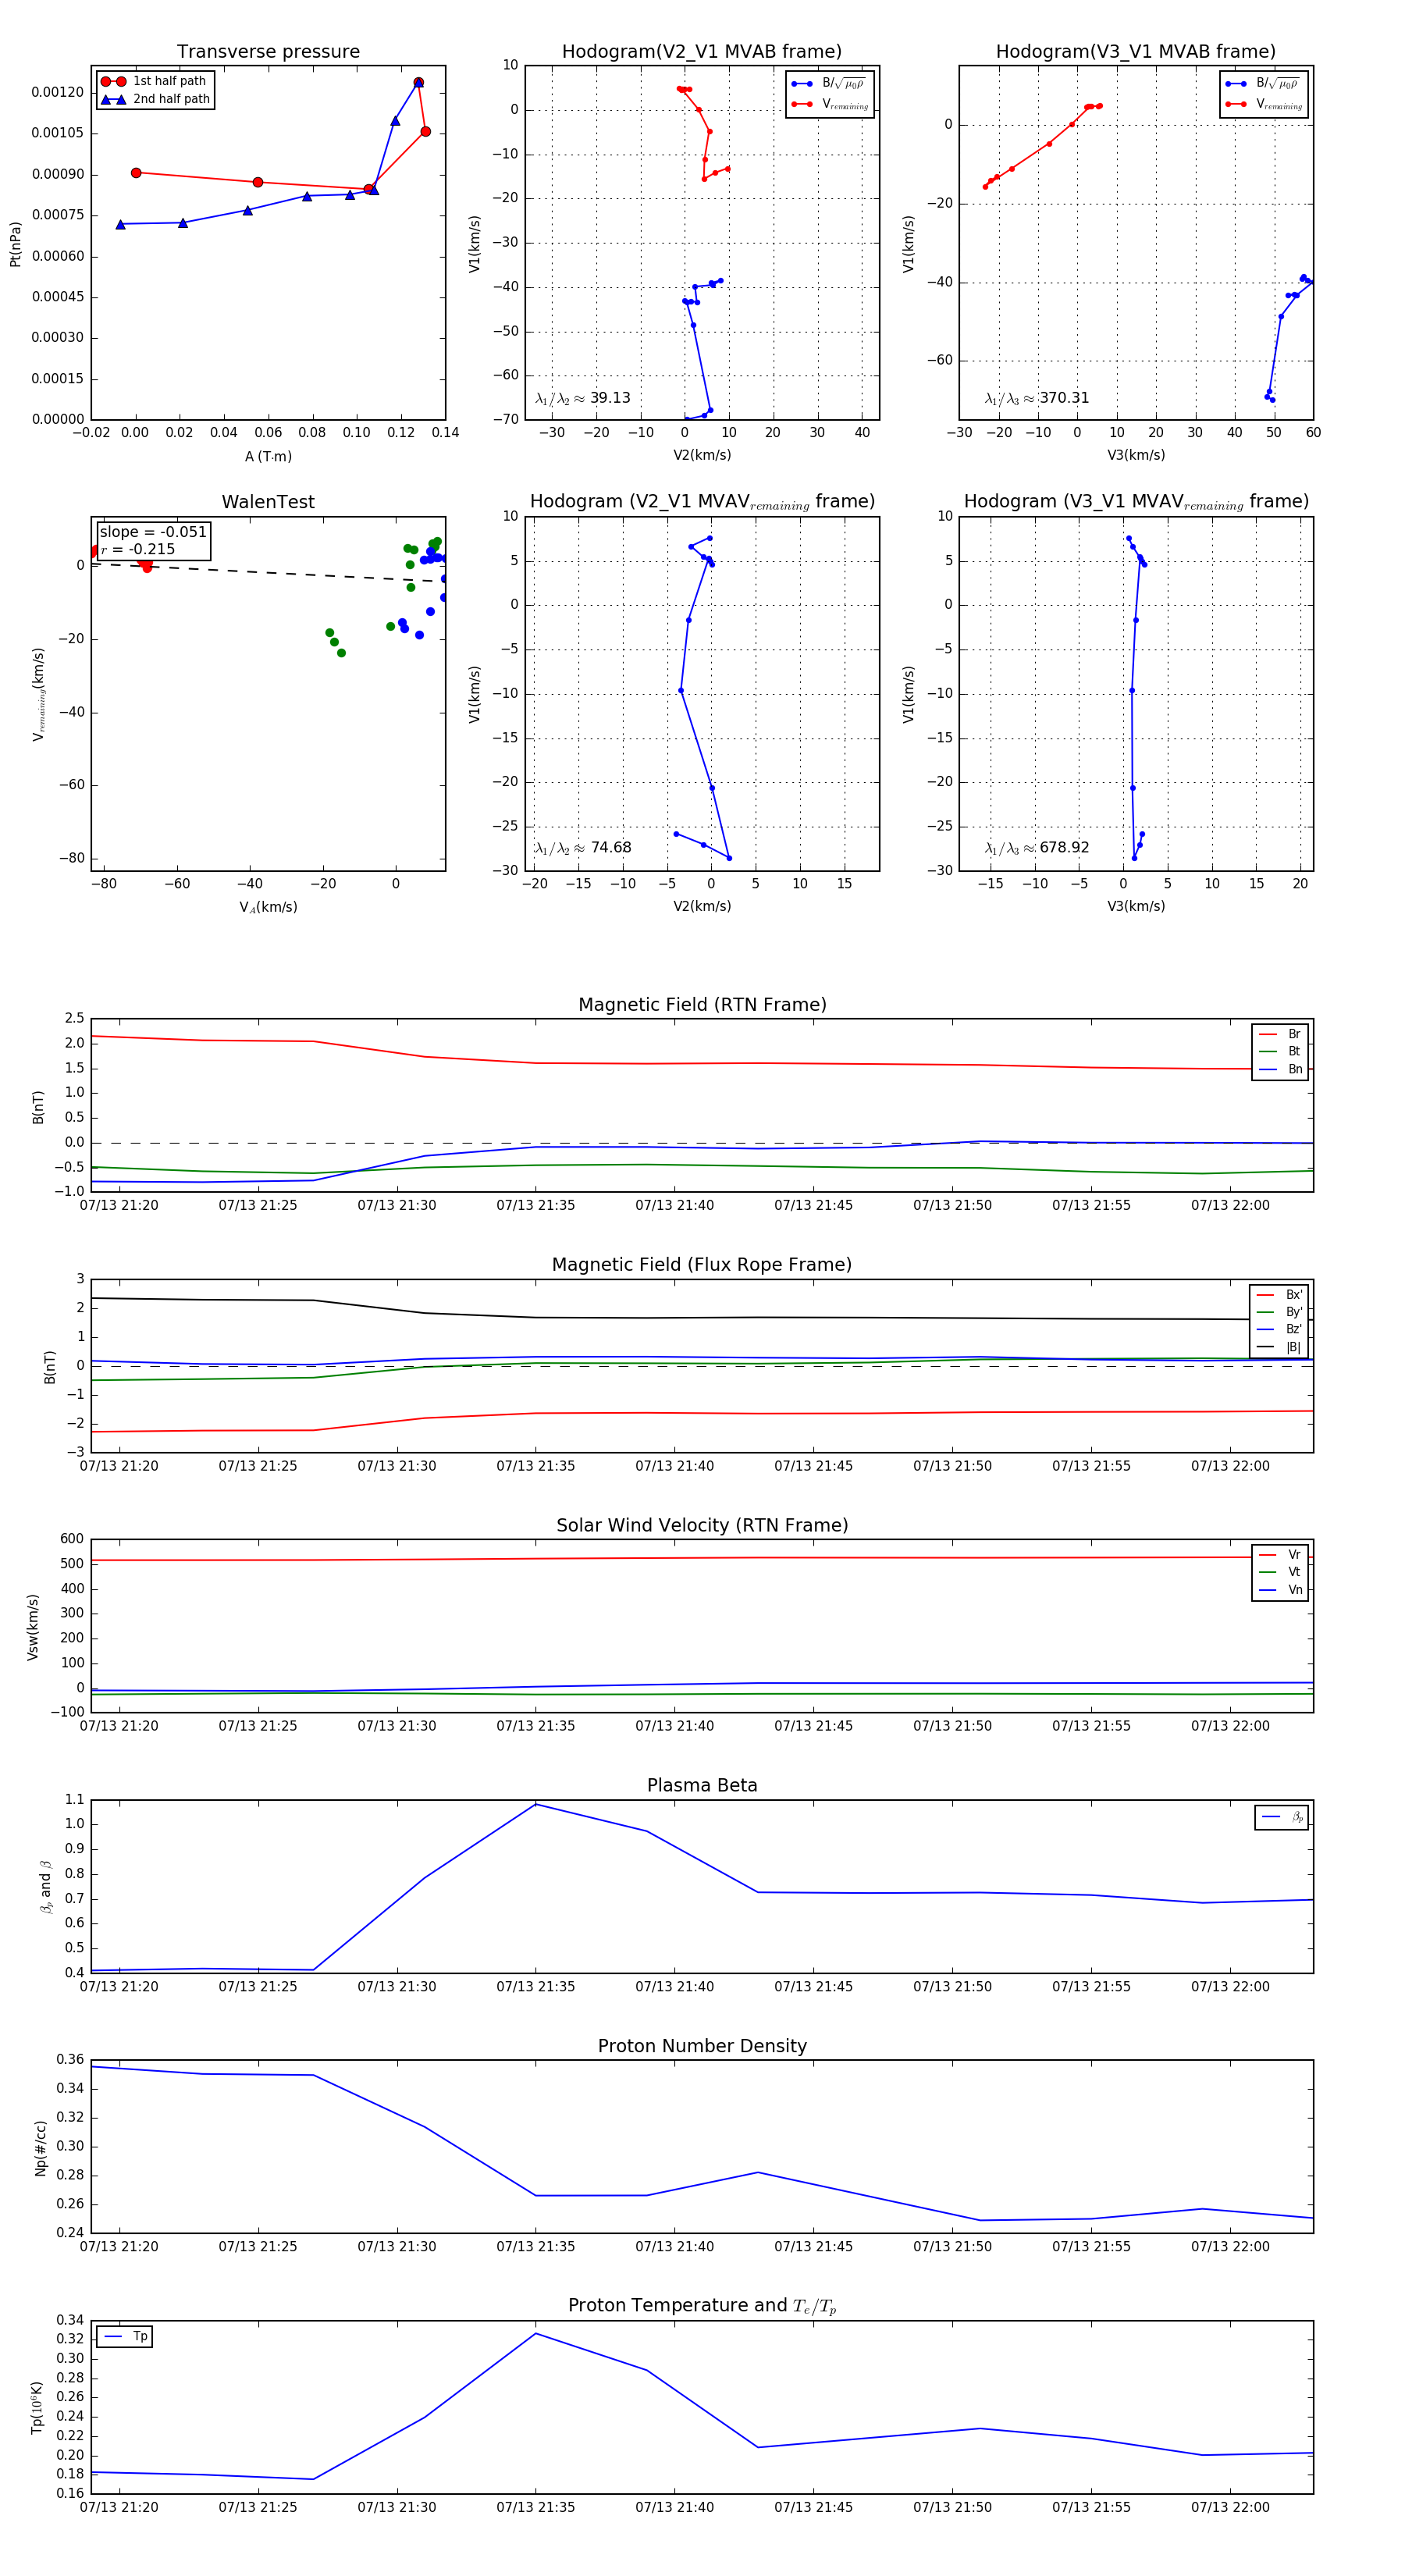Click the "Proton Temperature and Te/Tp" title
Image resolution: width=1405 pixels, height=2576 pixels.
[x=702, y=2306]
